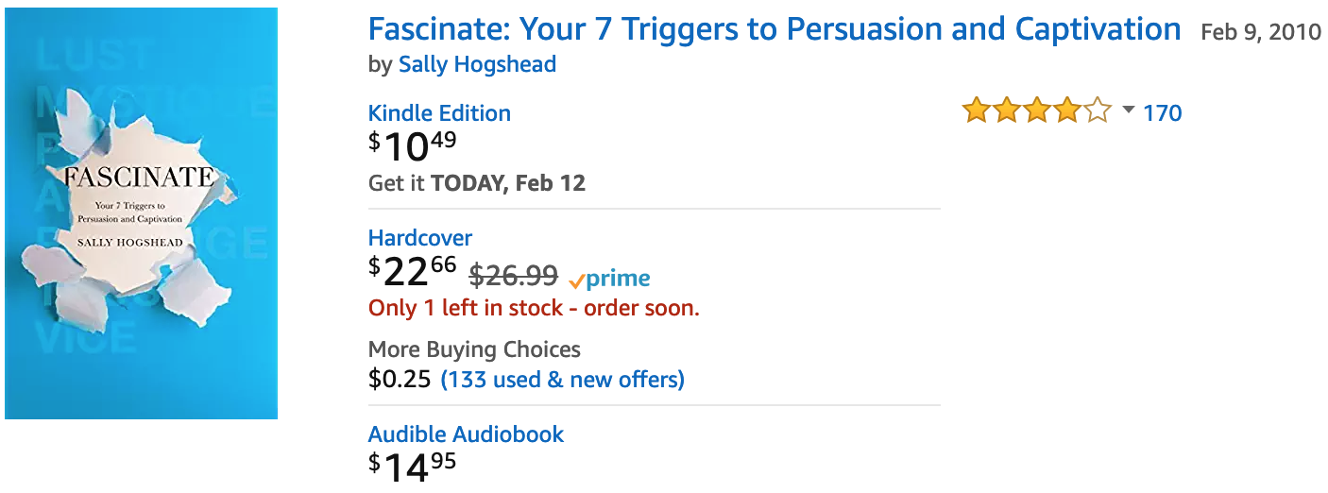Click the $0.25 buying choices price
Viewport: 1328px width, 493px height.
click(x=400, y=380)
